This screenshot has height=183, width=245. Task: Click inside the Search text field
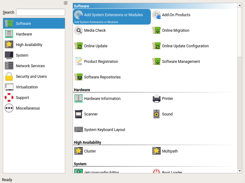click(x=41, y=12)
